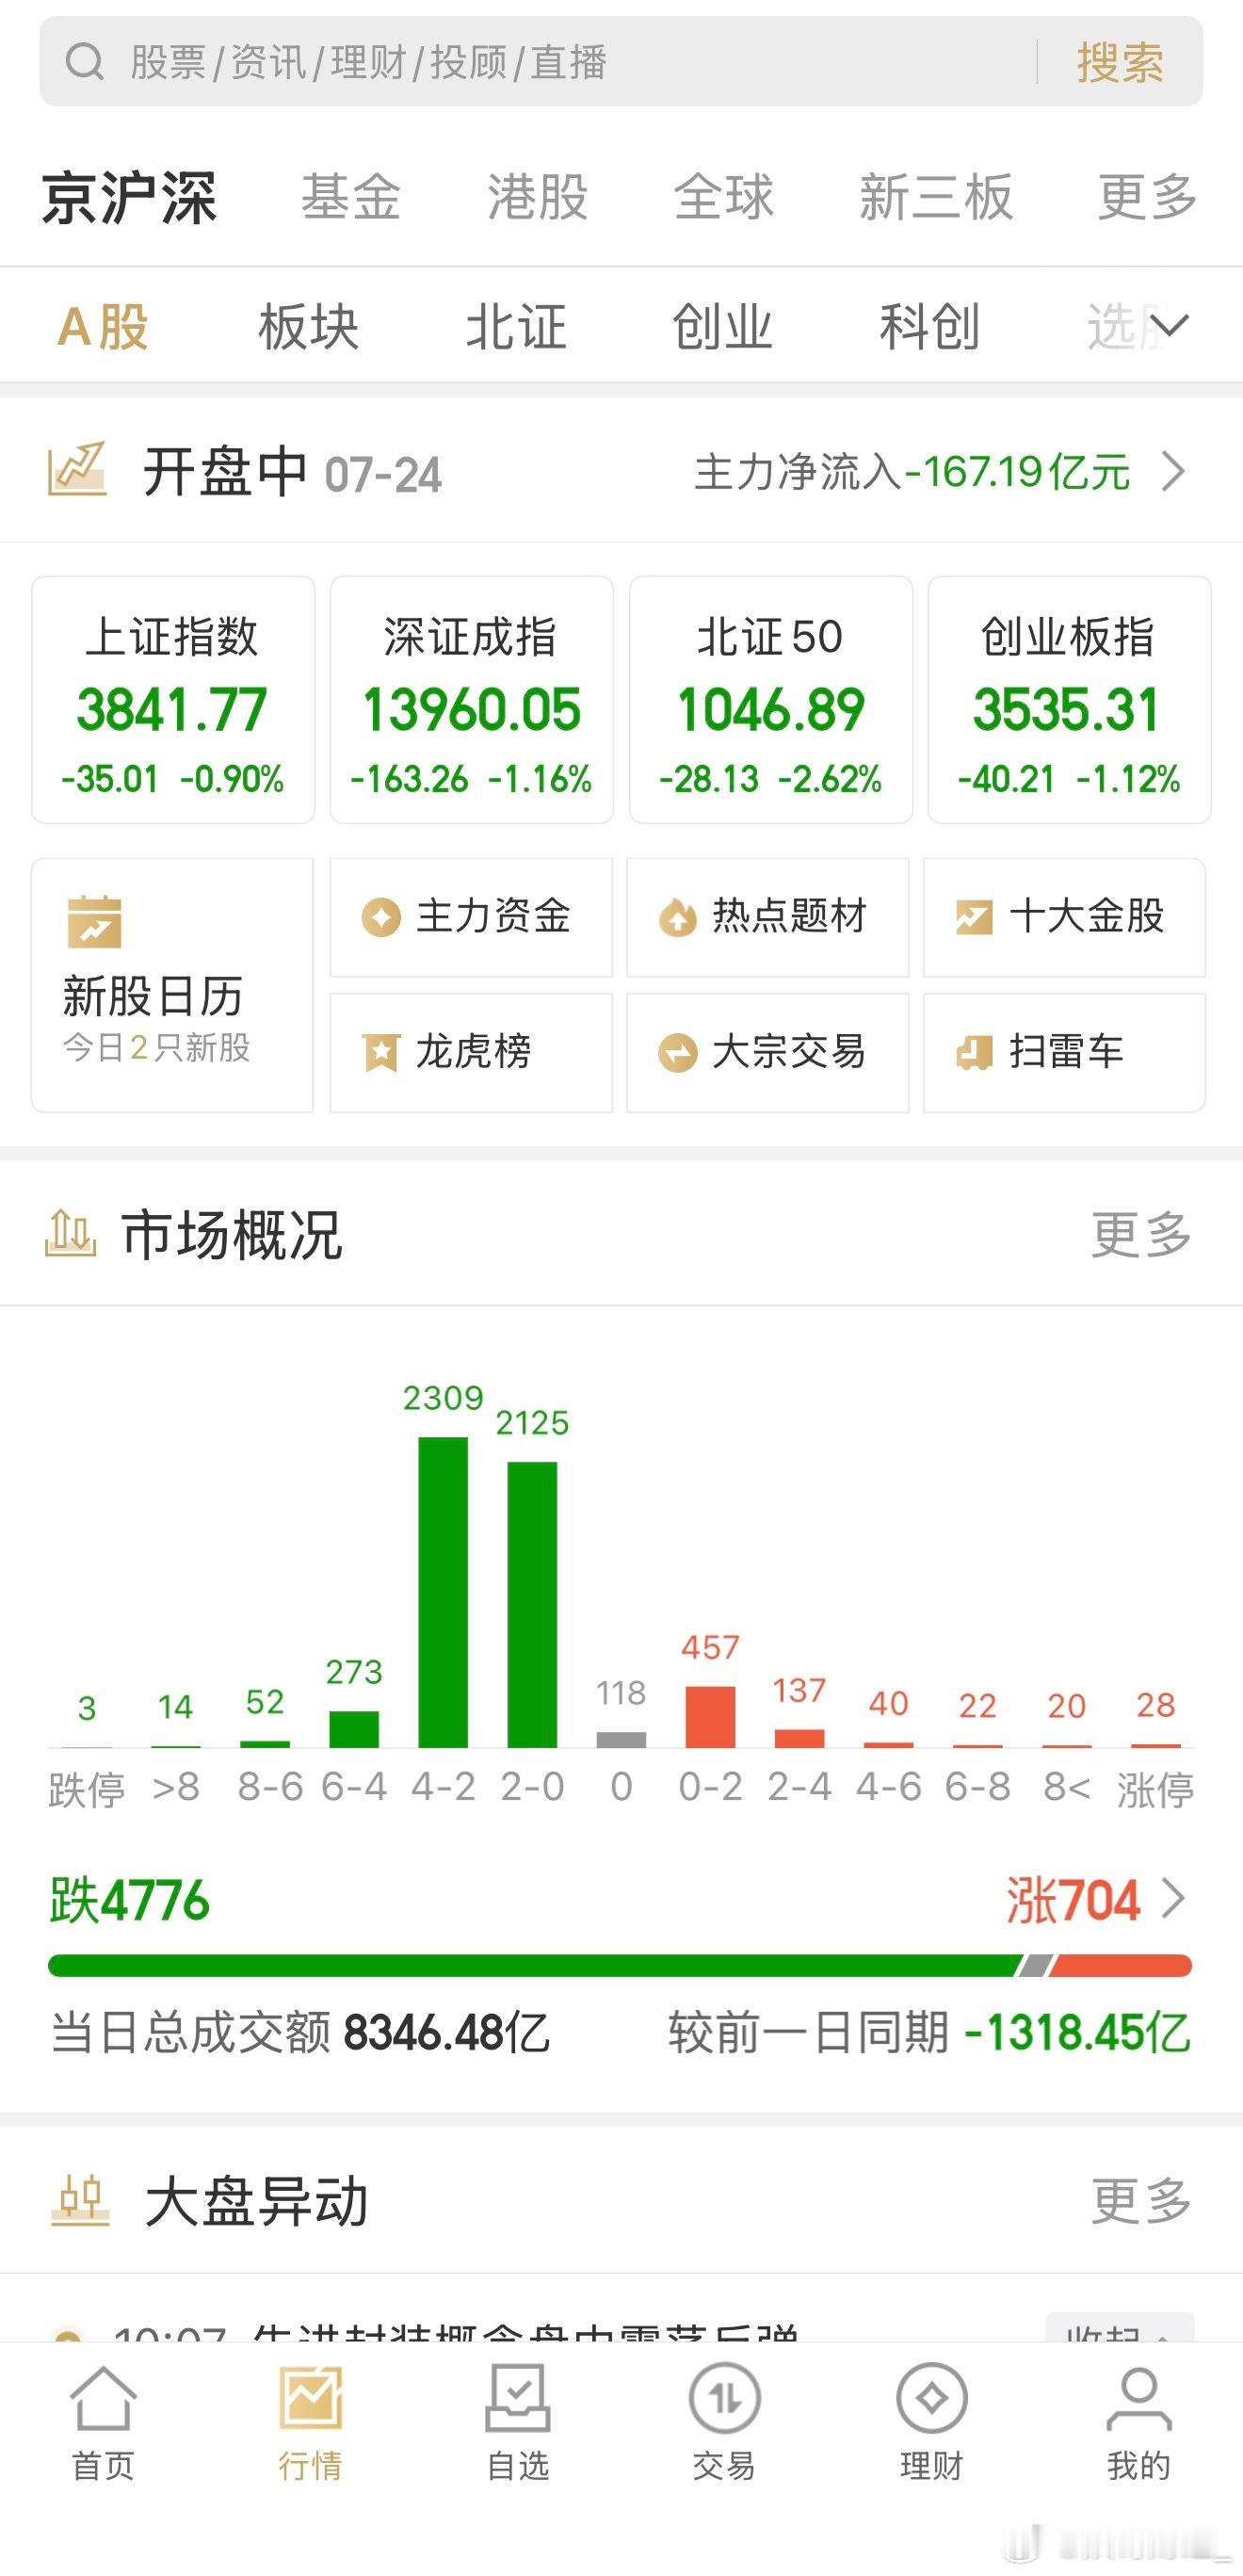
Task: Open 今日2只新股 under 新股日历
Action: pos(156,1048)
